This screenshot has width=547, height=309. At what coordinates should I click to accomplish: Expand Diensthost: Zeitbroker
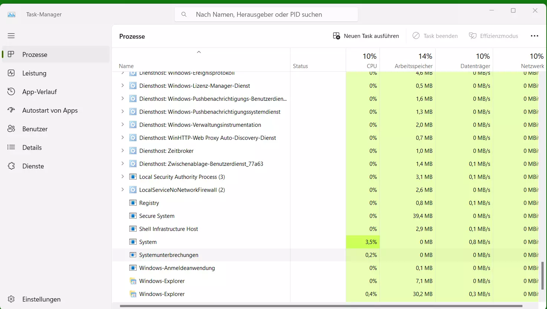click(x=123, y=151)
